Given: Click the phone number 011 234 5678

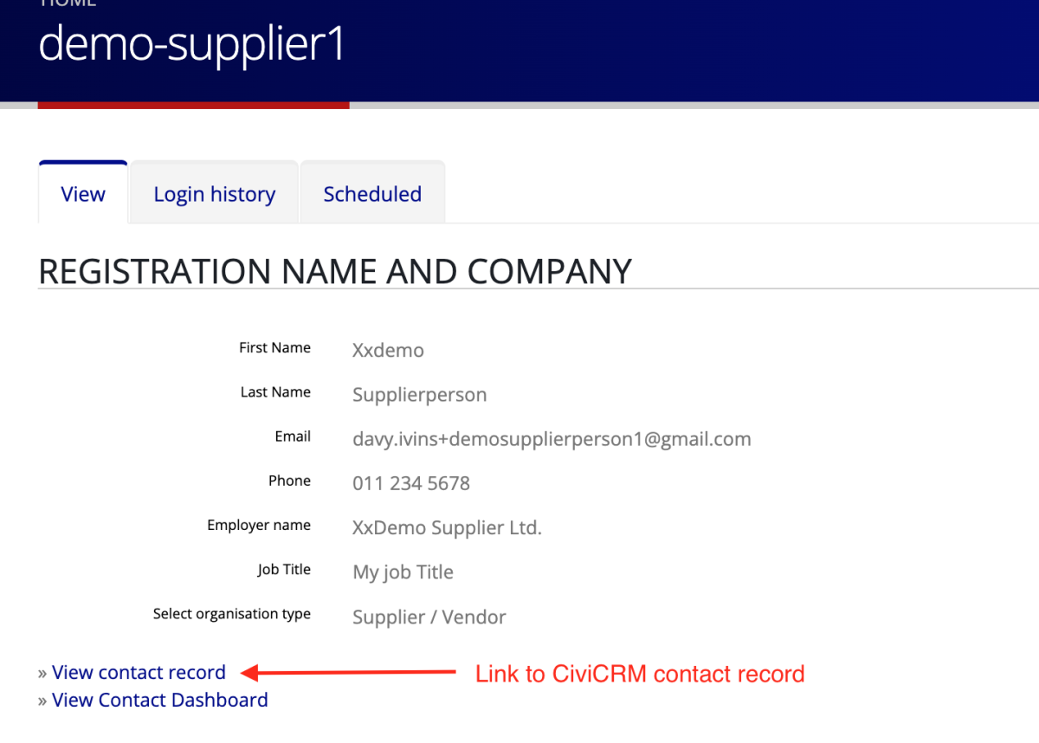Looking at the screenshot, I should click(411, 483).
